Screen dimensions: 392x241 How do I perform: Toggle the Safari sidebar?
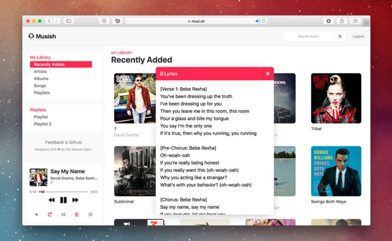coord(69,21)
